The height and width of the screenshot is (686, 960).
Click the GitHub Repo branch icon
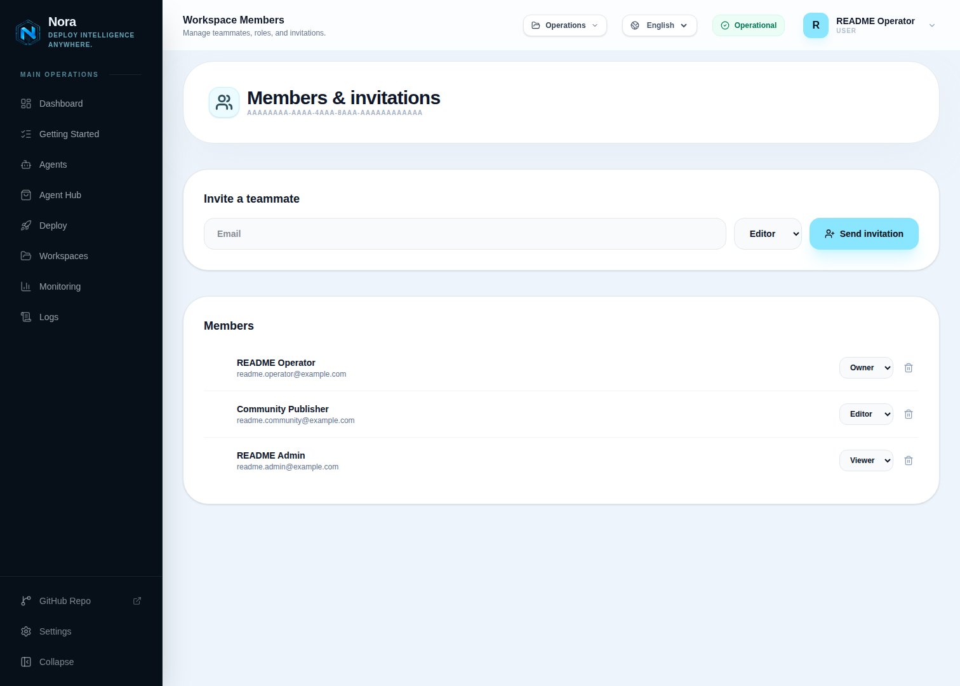click(26, 601)
